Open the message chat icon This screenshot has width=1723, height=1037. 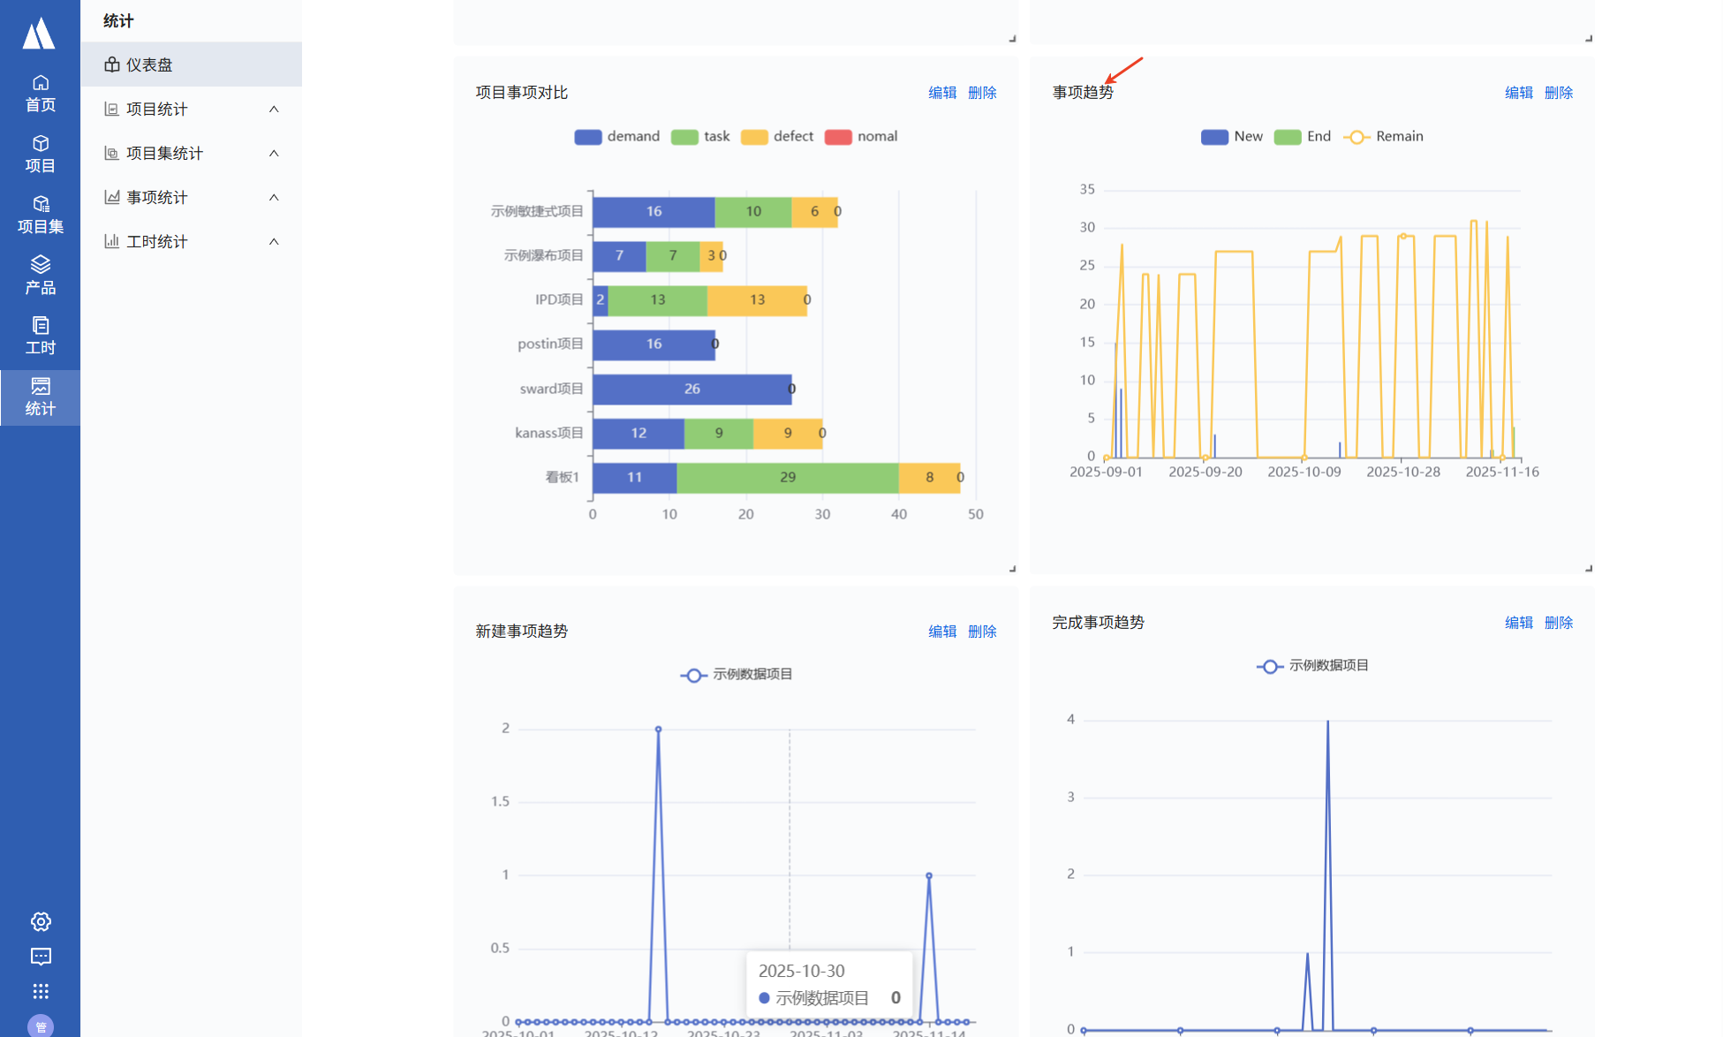click(x=41, y=957)
